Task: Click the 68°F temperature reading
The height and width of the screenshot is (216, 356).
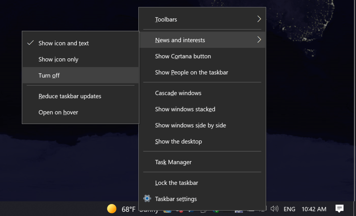Action: (x=128, y=209)
